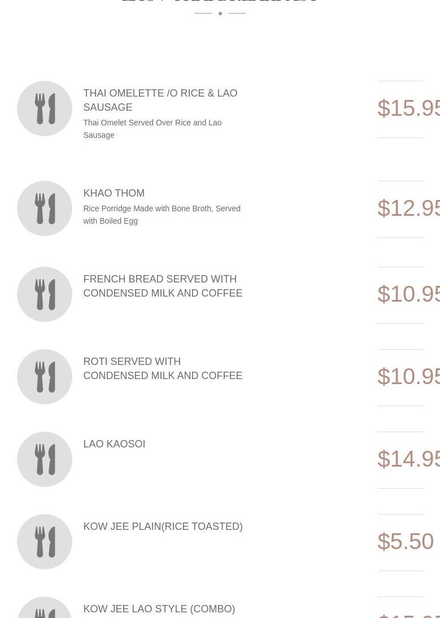Viewport: 440px width, 618px height.
Task: Click fork-knife icon beside Lao Kaosoi
Action: tap(45, 459)
